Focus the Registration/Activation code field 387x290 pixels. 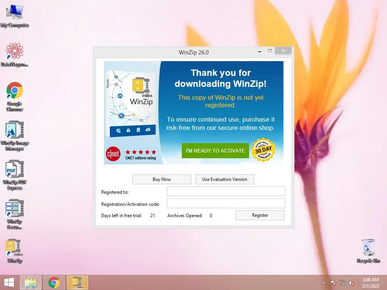pyautogui.click(x=226, y=204)
